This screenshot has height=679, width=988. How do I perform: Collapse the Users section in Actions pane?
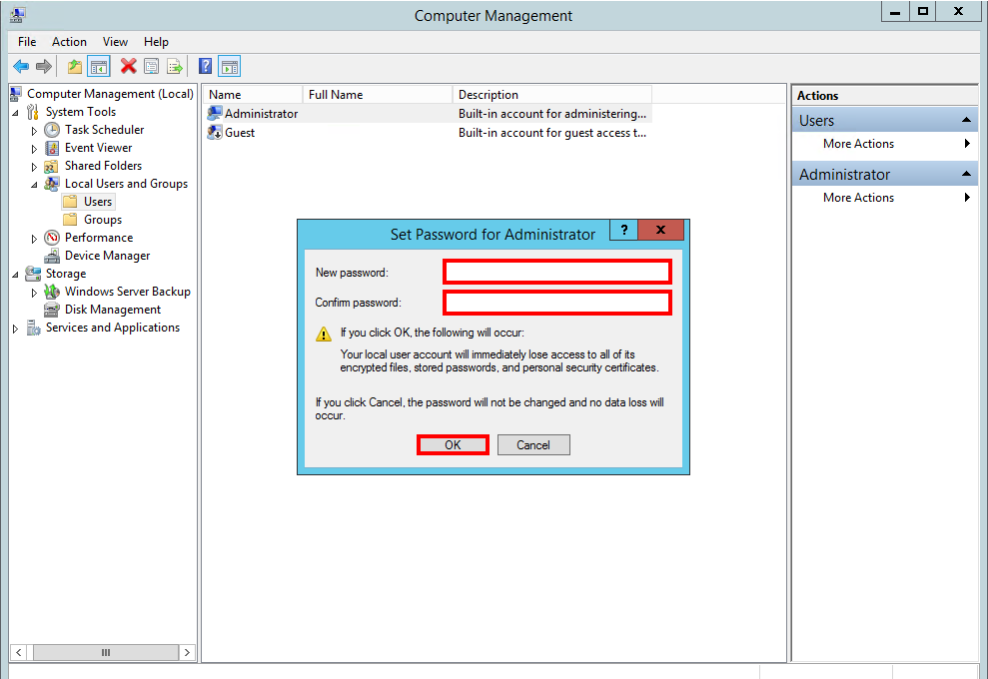[966, 120]
